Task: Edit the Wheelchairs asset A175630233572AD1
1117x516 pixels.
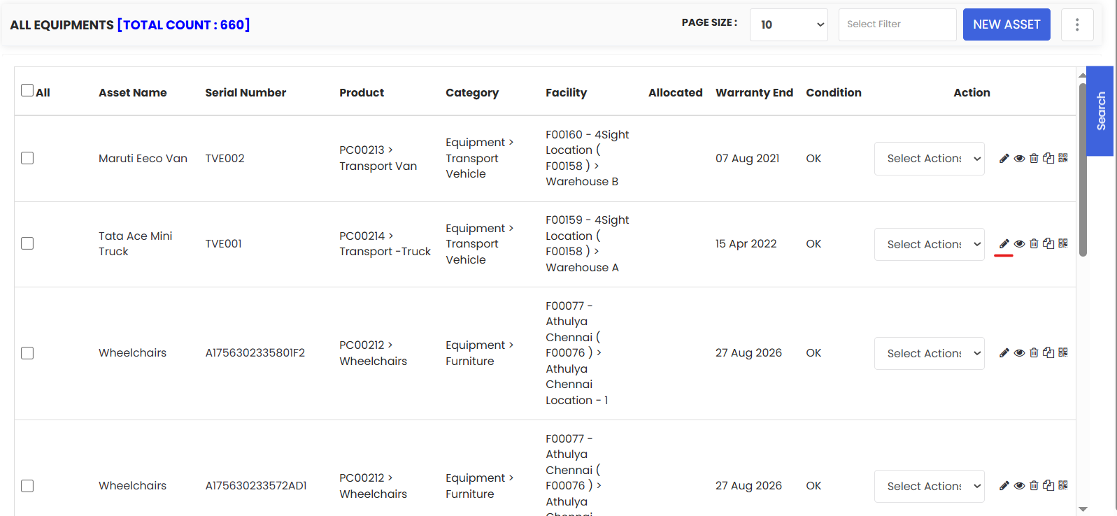Action: point(1004,486)
